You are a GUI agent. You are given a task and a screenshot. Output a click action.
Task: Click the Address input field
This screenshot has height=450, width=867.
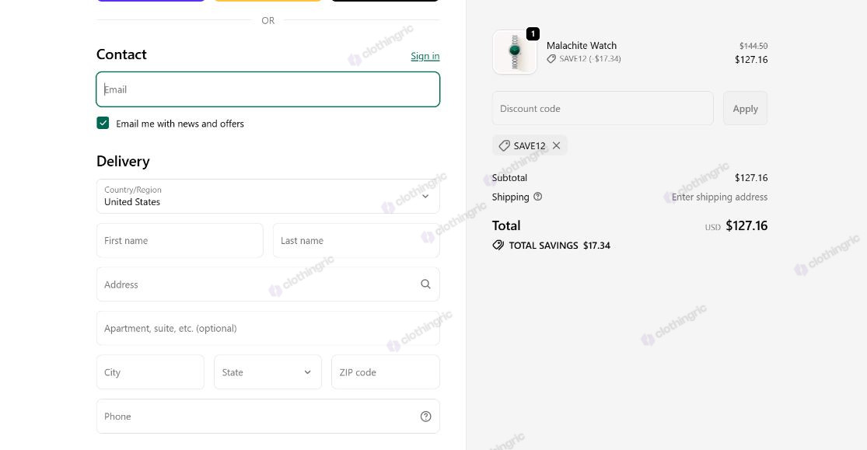[268, 284]
